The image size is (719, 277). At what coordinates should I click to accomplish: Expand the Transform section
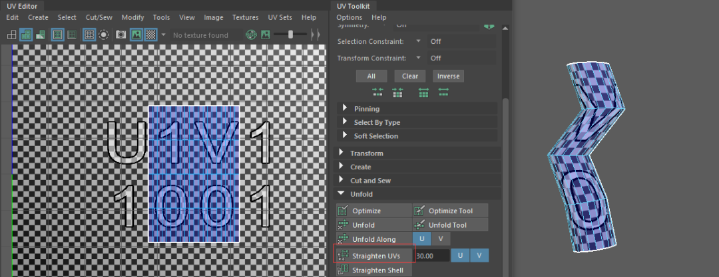(x=417, y=153)
